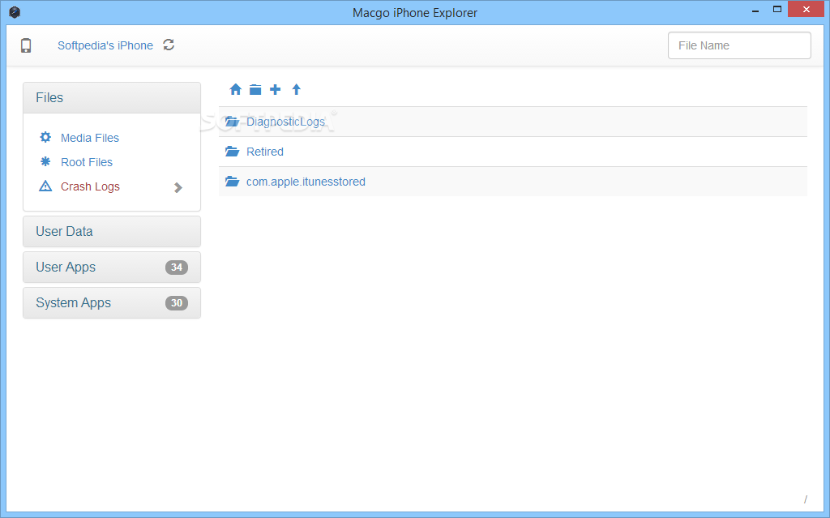Image resolution: width=830 pixels, height=518 pixels.
Task: Click the asterisk icon next to Root Files
Action: coord(45,161)
